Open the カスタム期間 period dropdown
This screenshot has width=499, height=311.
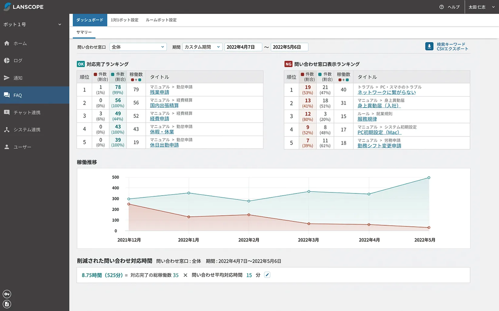[203, 47]
